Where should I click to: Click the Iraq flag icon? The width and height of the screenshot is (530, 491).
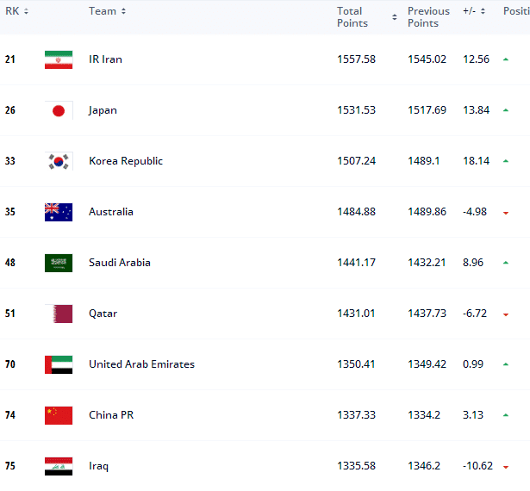pos(59,466)
